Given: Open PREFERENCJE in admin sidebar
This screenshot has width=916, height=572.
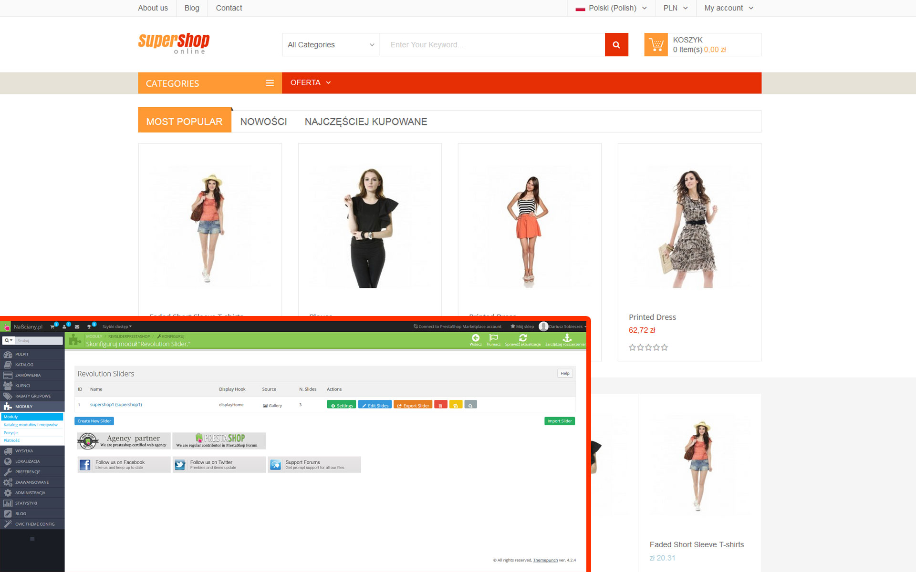Looking at the screenshot, I should tap(32, 472).
